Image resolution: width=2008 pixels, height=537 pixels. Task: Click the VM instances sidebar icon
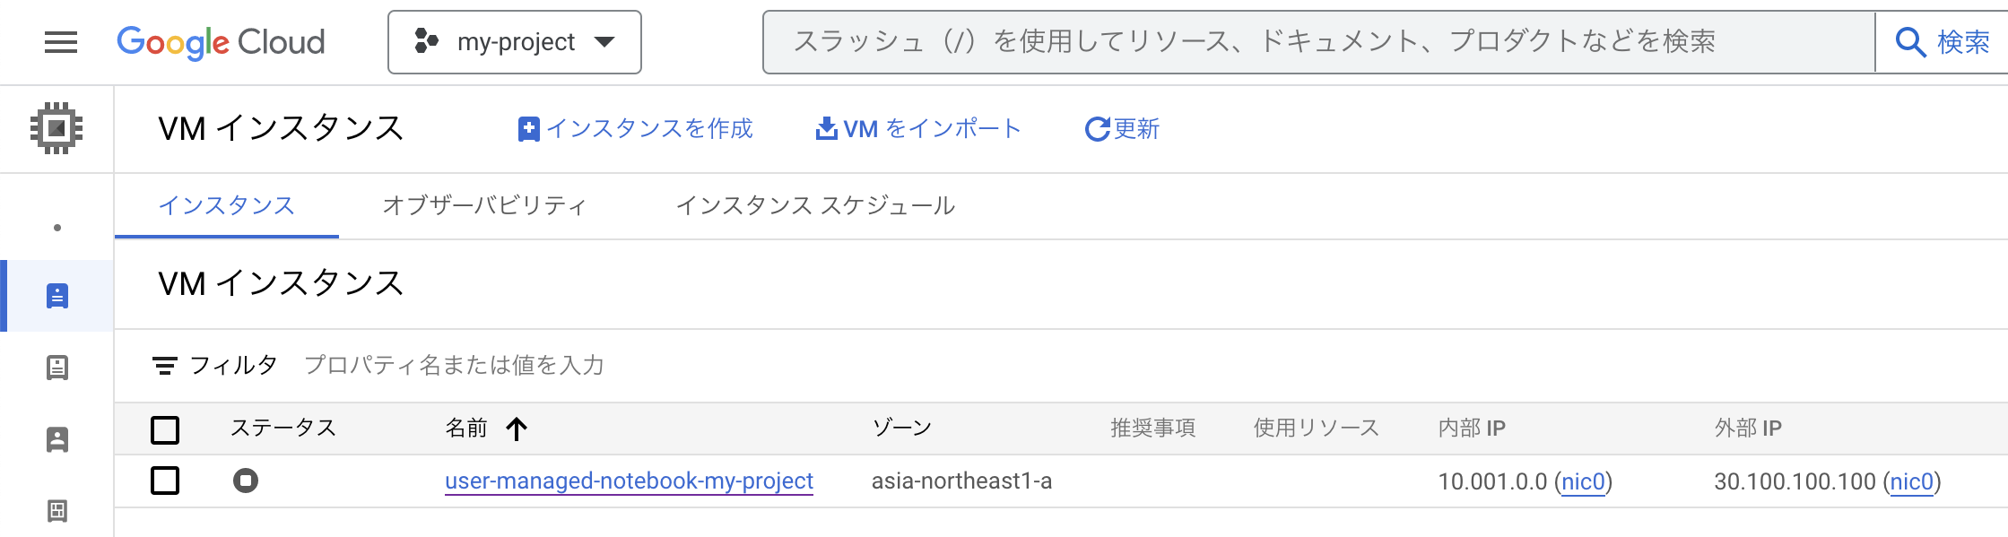click(57, 296)
